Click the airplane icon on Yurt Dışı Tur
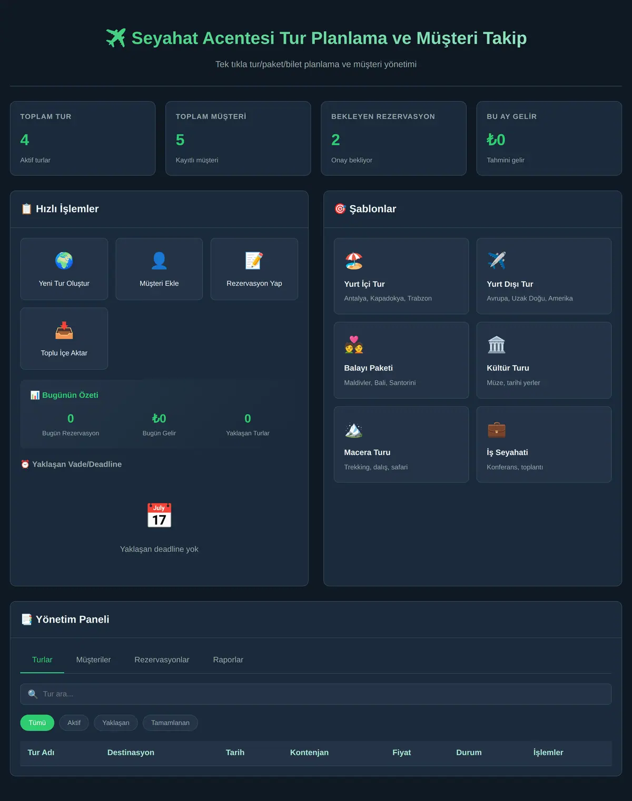This screenshot has width=632, height=801. (x=497, y=261)
